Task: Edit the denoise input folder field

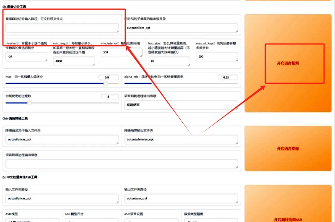Action: [x=62, y=139]
